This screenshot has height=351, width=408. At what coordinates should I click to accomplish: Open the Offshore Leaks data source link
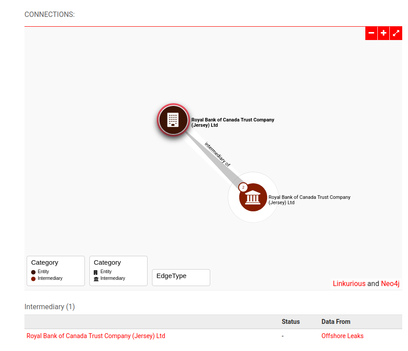(342, 336)
